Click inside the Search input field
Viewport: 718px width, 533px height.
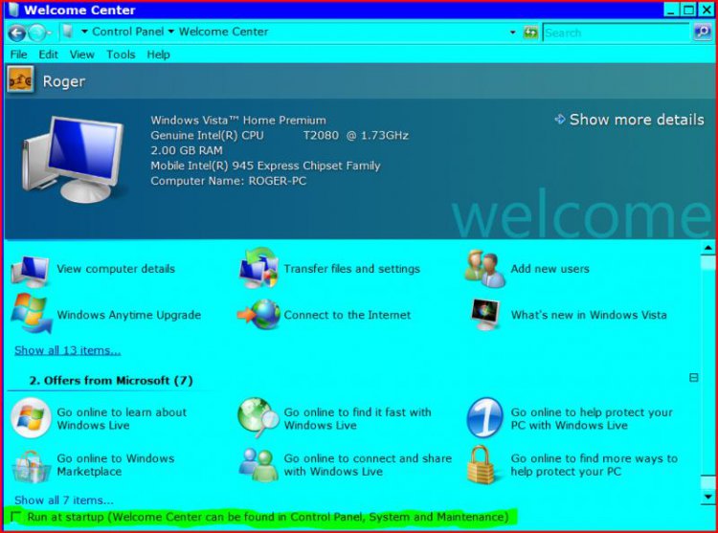[616, 33]
